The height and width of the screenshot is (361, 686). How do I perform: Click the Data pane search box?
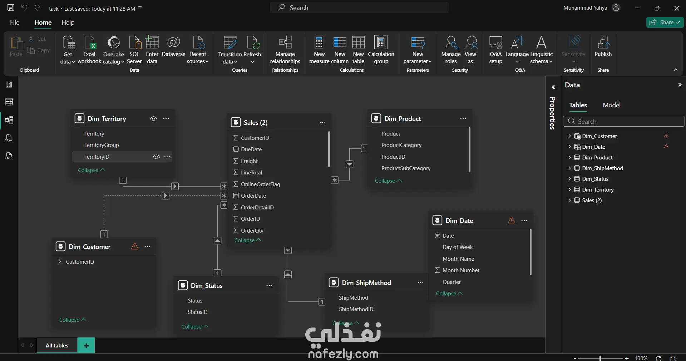click(624, 121)
